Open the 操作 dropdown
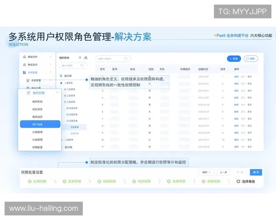The image size is (276, 220). (x=207, y=172)
